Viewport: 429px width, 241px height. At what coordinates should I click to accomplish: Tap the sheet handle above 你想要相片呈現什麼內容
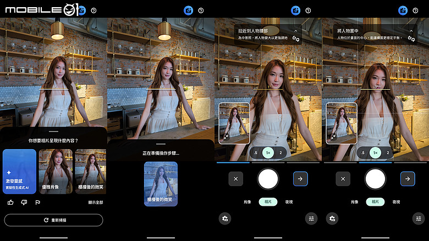click(x=54, y=132)
